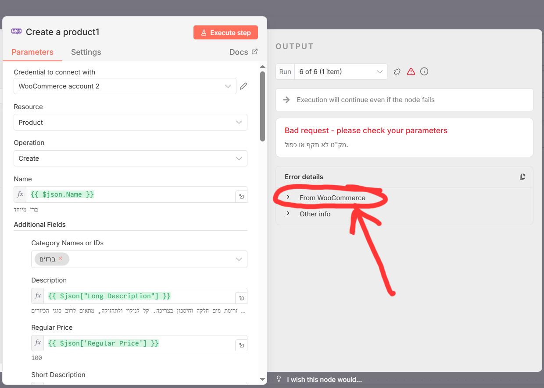
Task: Open the Resource dropdown showing Product
Action: pyautogui.click(x=130, y=122)
